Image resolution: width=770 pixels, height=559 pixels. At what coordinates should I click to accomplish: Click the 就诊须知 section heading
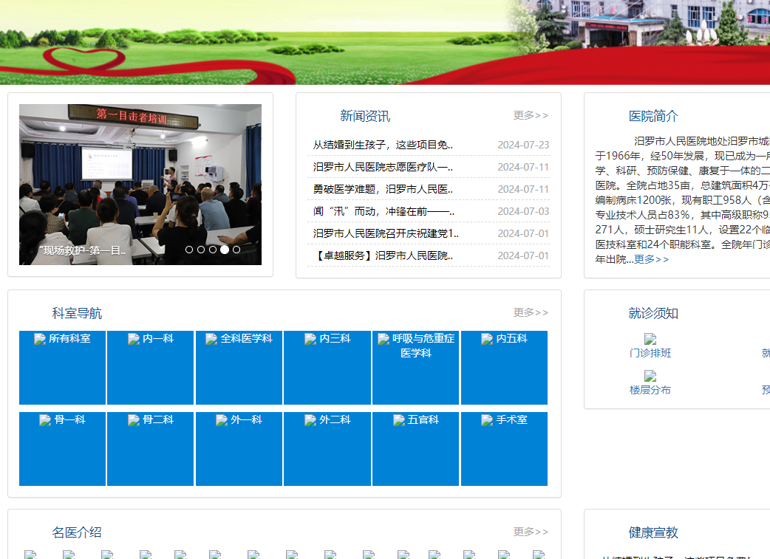click(x=653, y=313)
